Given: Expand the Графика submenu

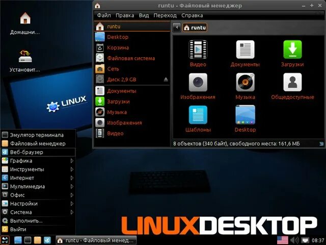Looking at the screenshot, I should pos(38,161).
